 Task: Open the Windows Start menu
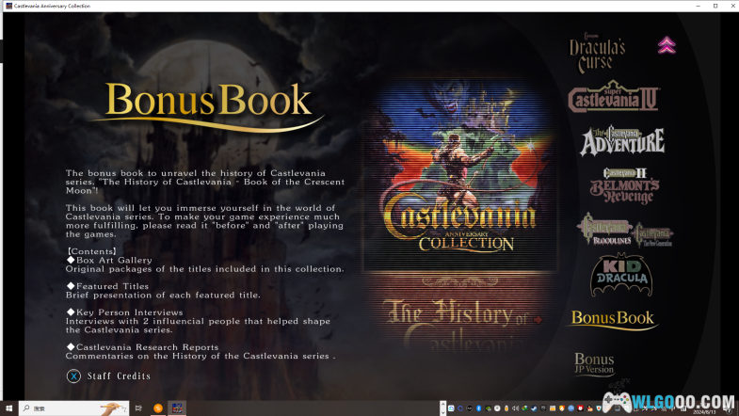tap(8, 408)
